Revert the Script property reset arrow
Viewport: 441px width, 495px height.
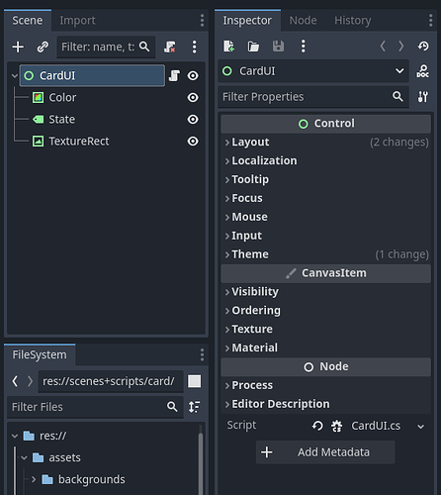tap(317, 426)
